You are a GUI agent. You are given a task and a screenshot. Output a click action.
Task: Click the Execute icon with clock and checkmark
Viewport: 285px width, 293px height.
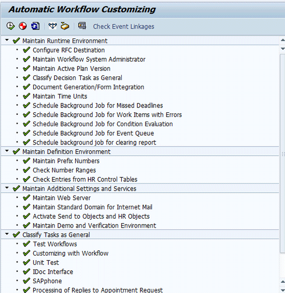tap(10, 26)
